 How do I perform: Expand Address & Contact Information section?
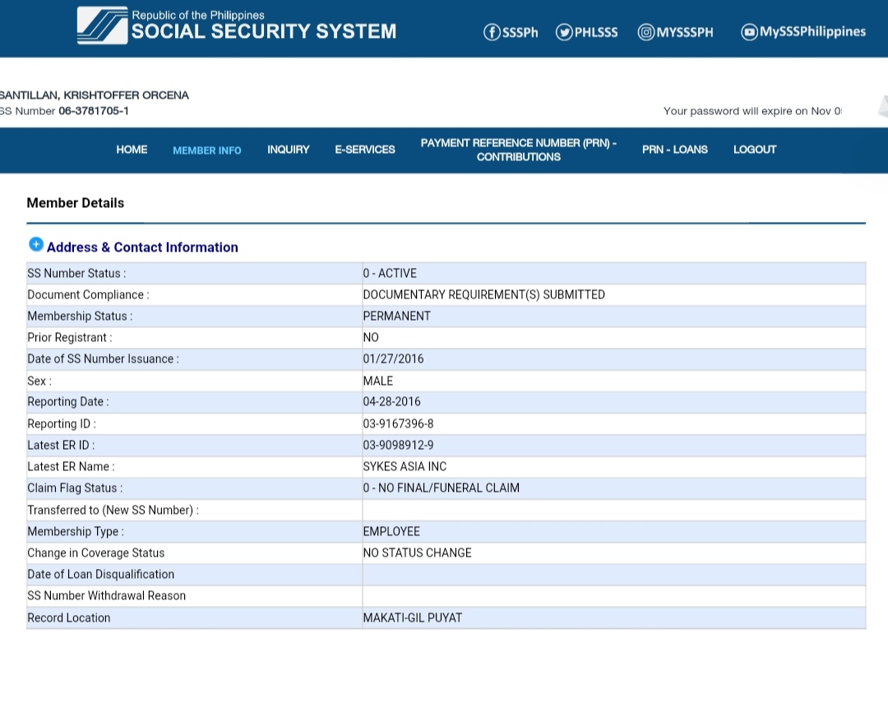tap(36, 245)
